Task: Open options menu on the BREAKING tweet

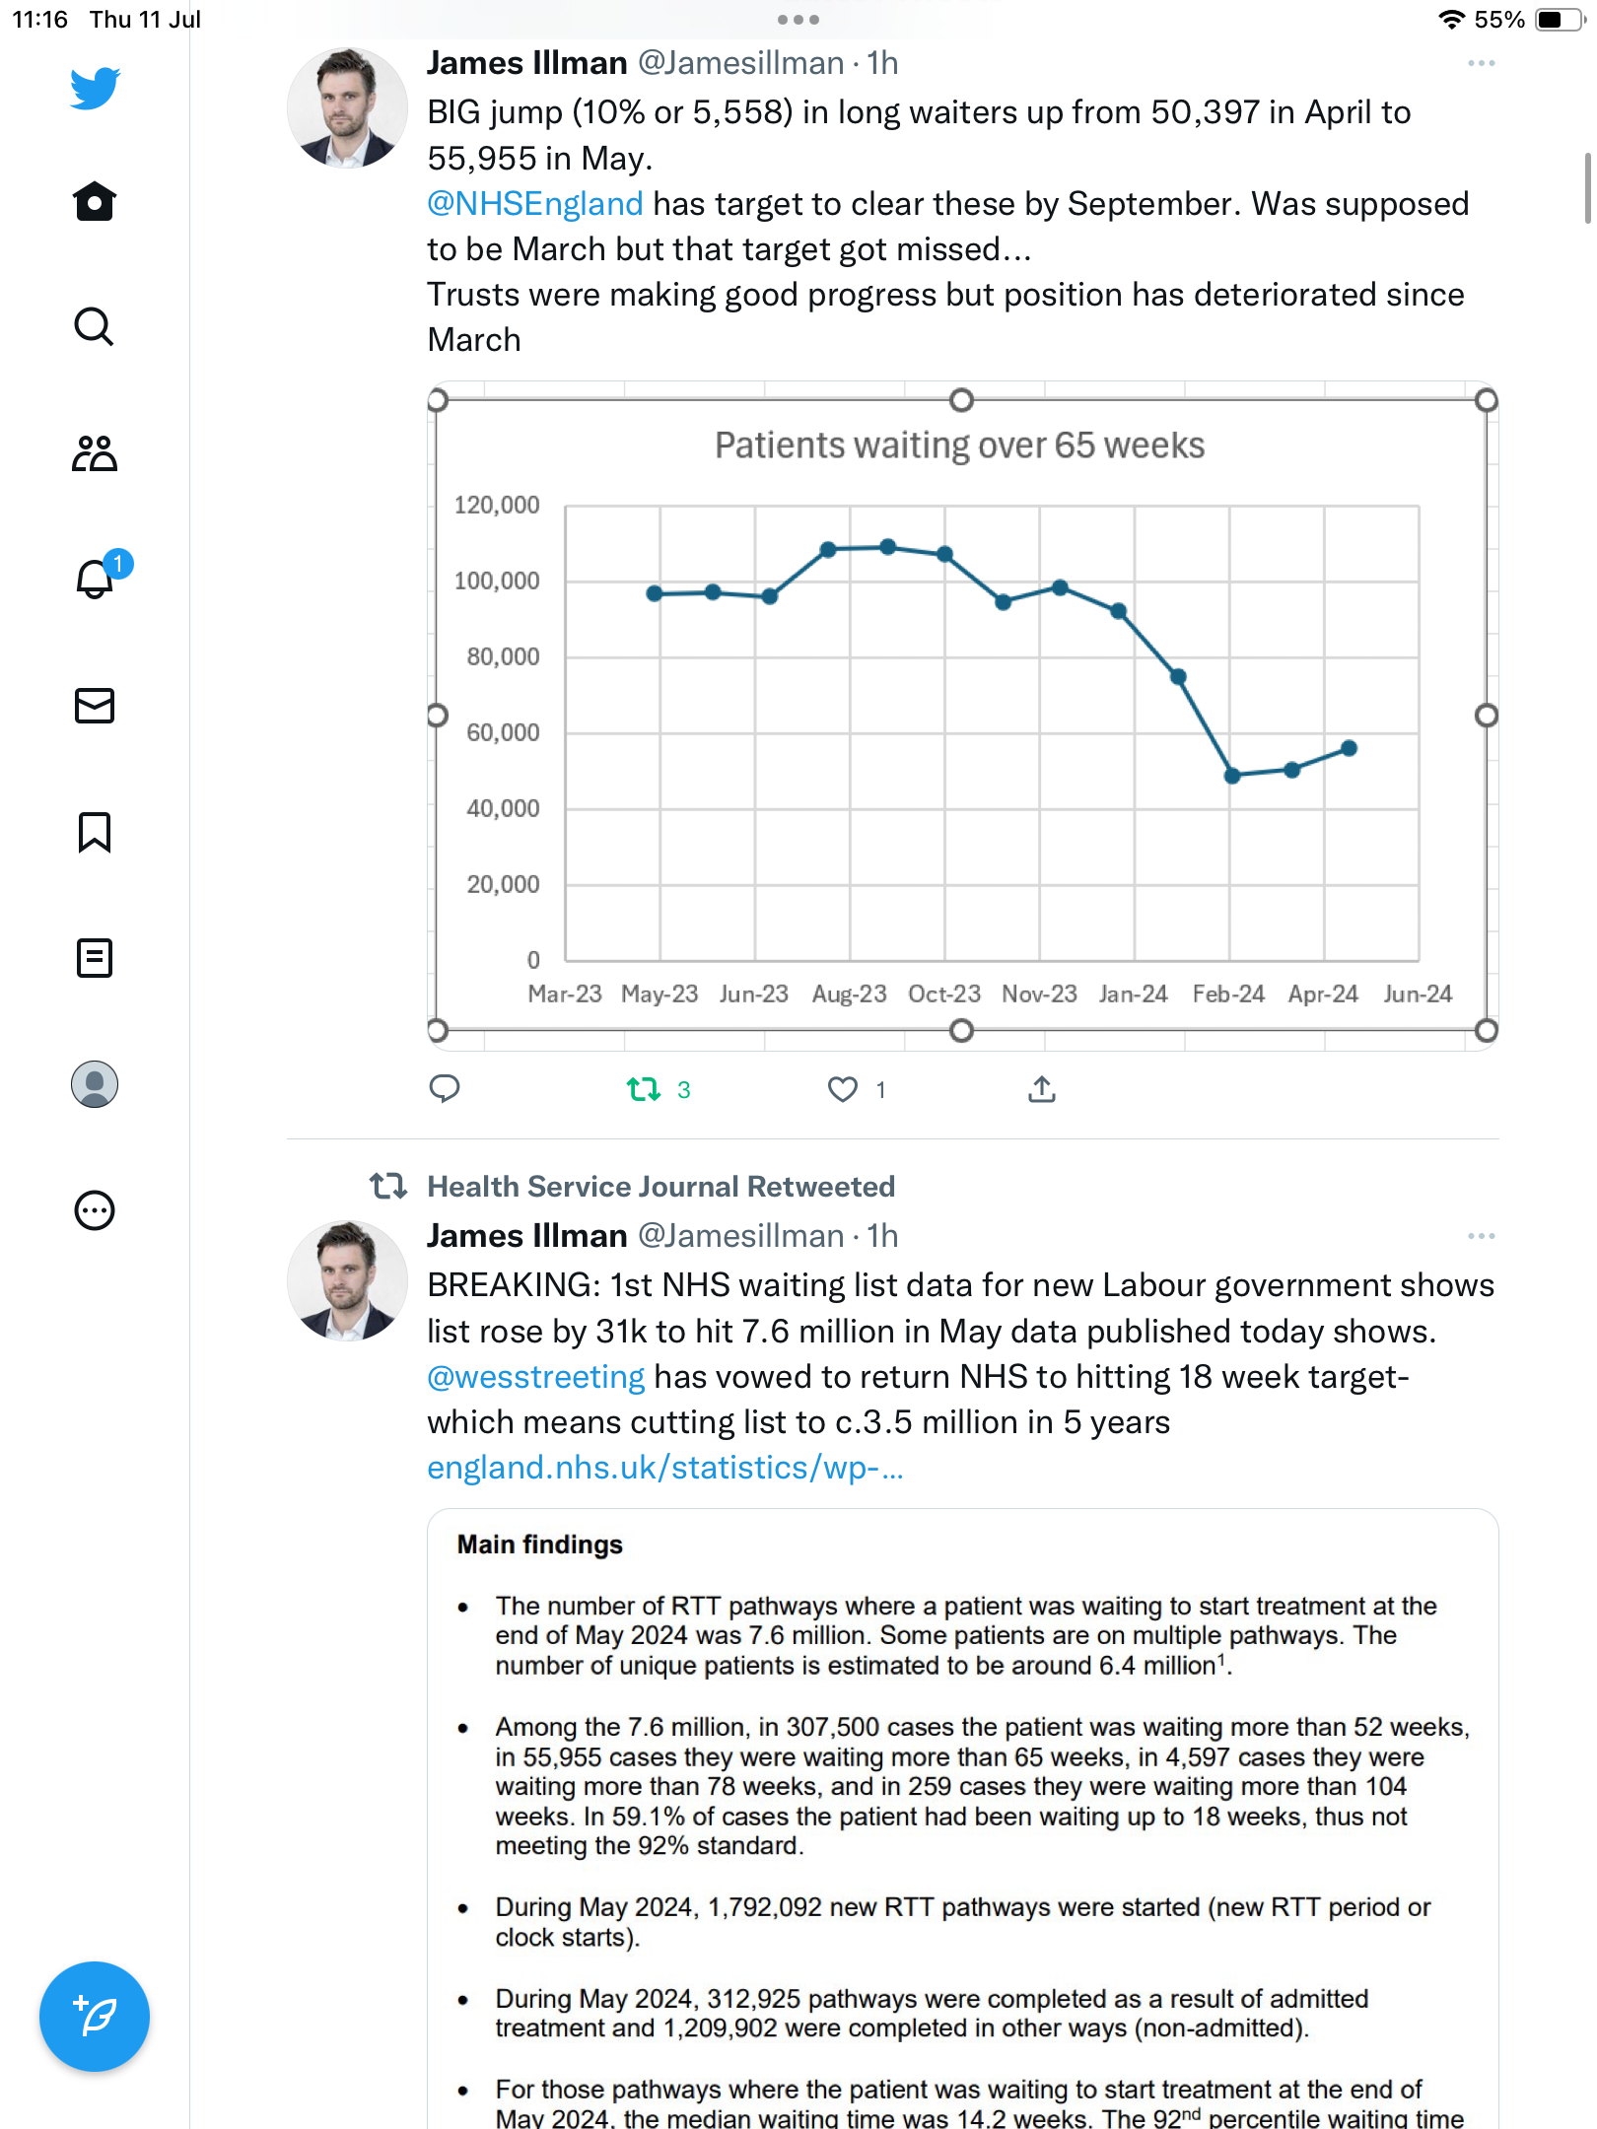Action: tap(1481, 1236)
